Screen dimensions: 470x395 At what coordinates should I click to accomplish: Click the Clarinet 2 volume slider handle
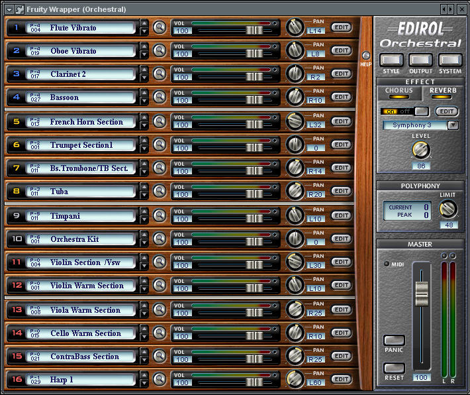254,77
